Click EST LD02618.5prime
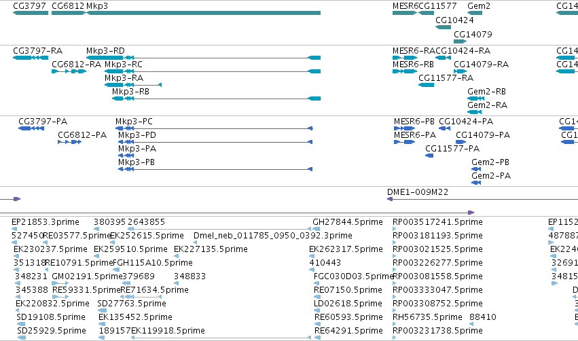 pos(348,304)
